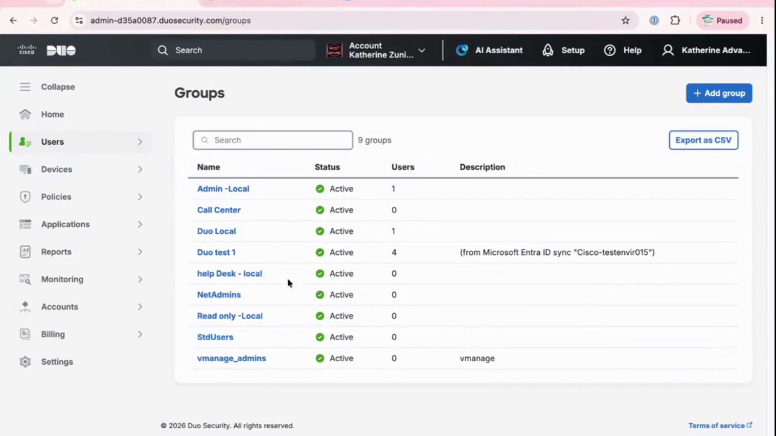Open the Help menu
This screenshot has height=436, width=776.
click(622, 50)
